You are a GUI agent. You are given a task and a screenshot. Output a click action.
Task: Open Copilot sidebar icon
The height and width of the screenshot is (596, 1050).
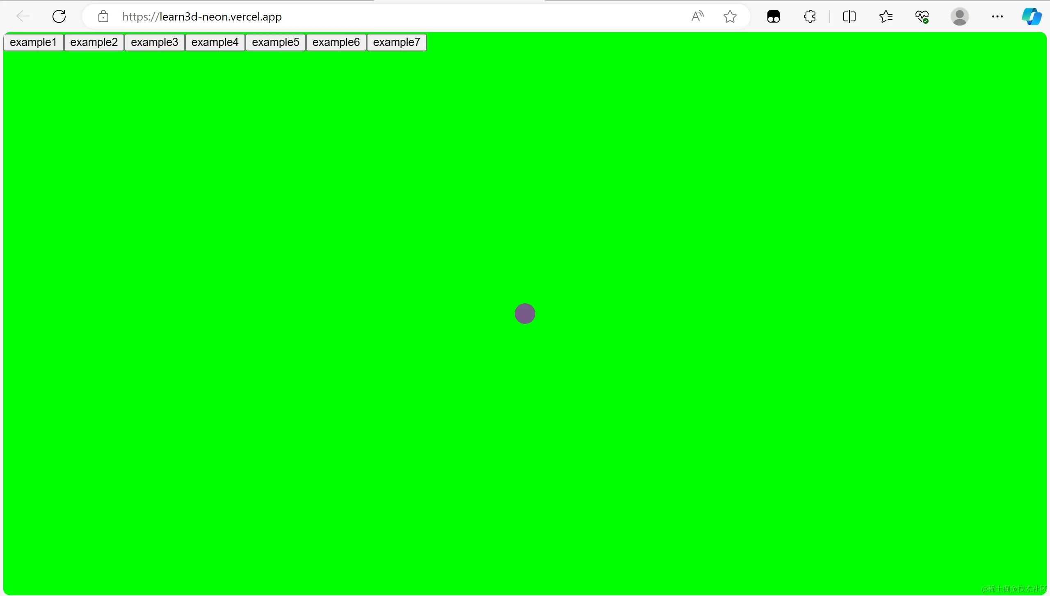pyautogui.click(x=1031, y=17)
